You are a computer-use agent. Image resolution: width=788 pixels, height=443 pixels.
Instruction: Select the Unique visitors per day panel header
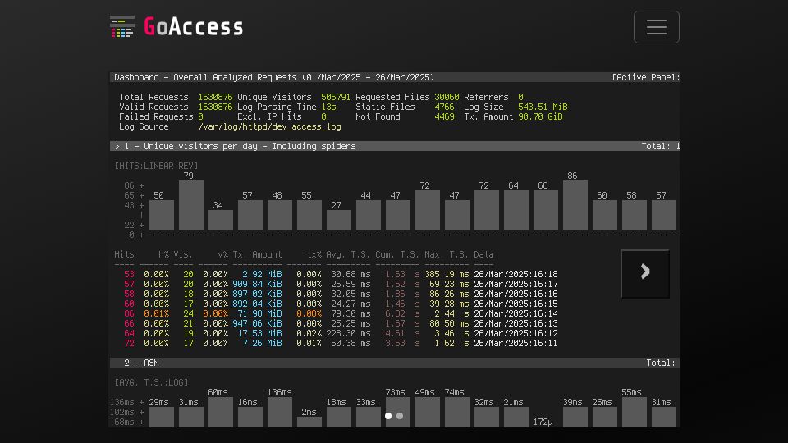coord(395,146)
